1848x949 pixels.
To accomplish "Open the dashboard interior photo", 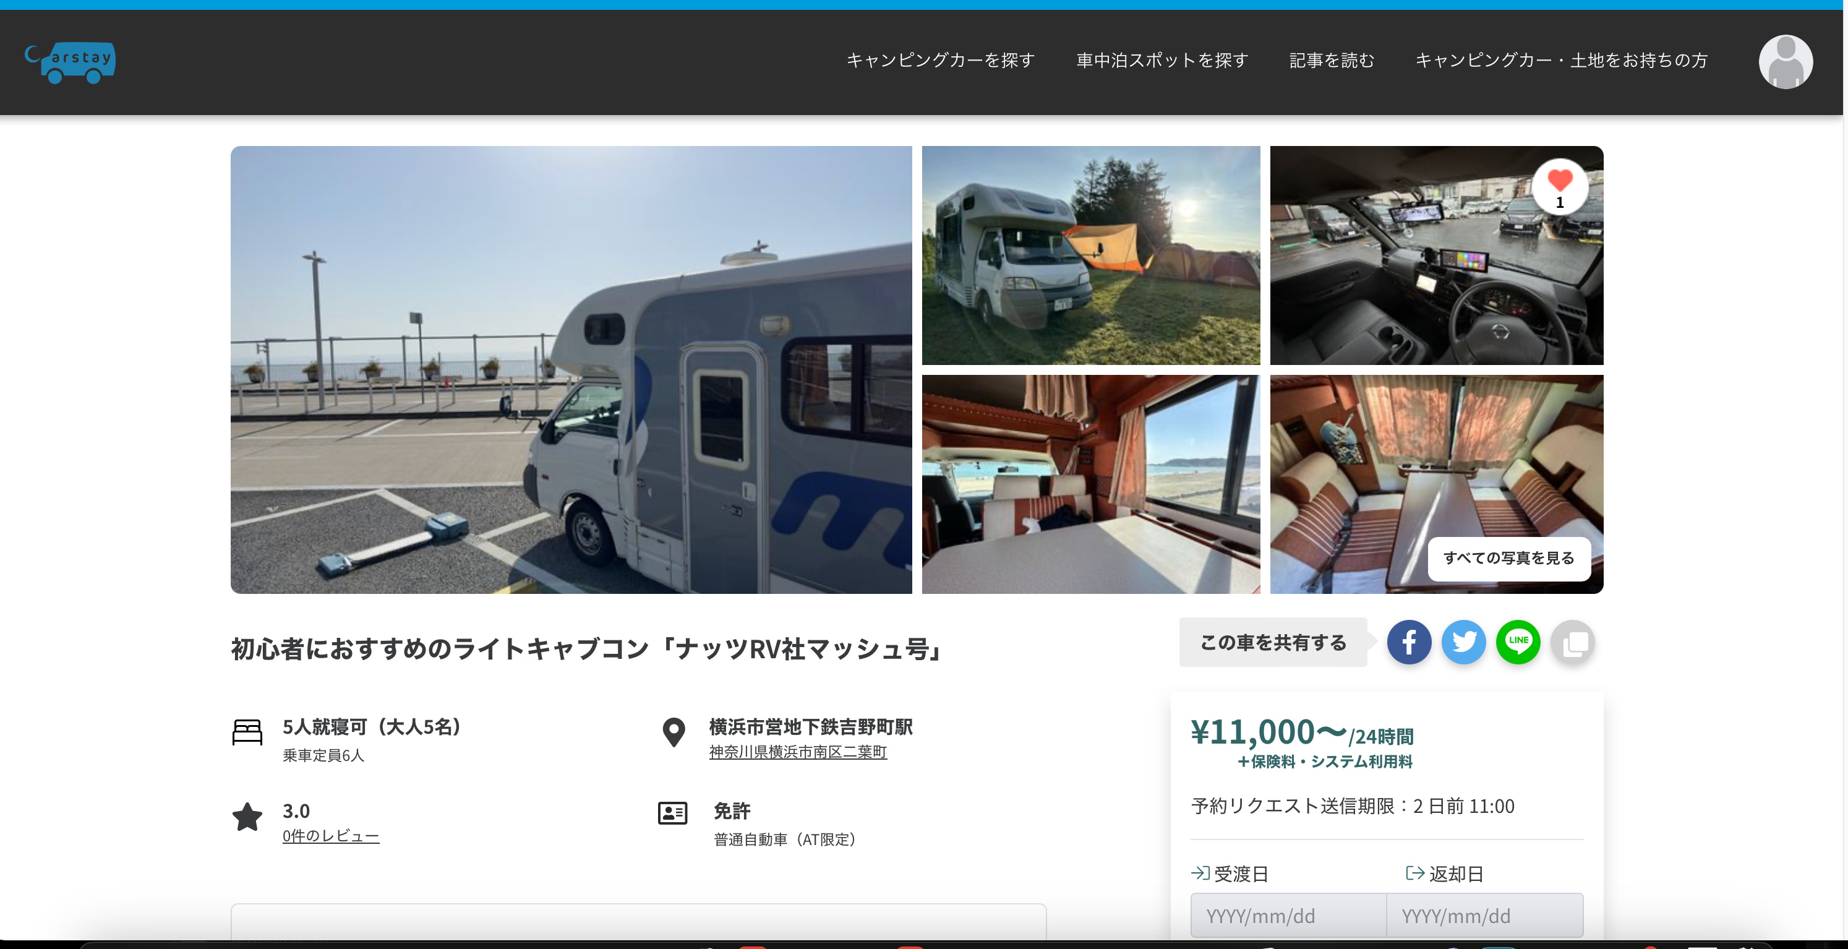I will pyautogui.click(x=1436, y=255).
